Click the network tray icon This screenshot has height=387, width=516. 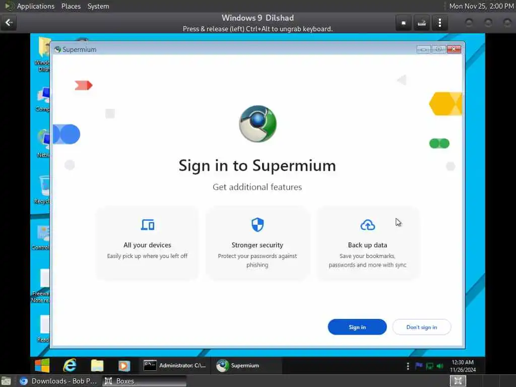click(429, 366)
